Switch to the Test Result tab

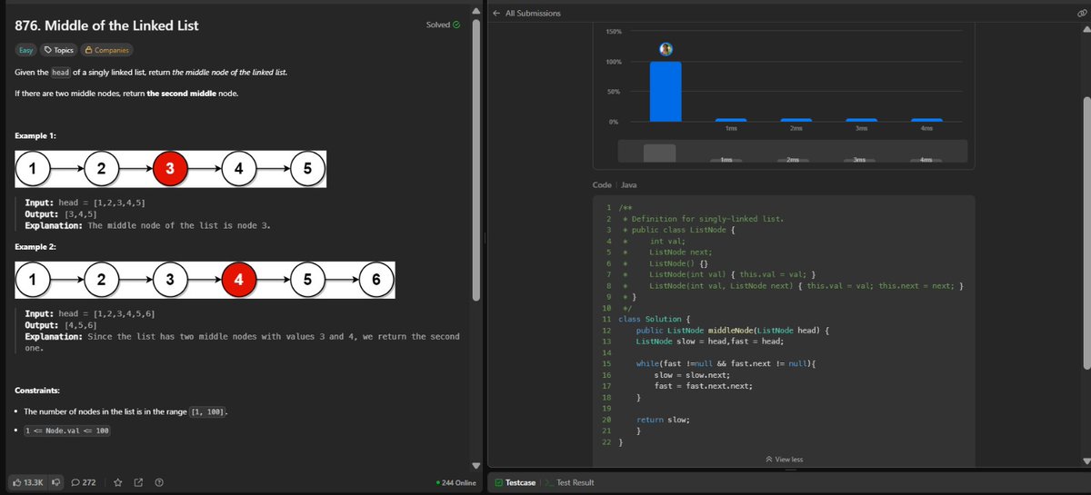click(569, 482)
